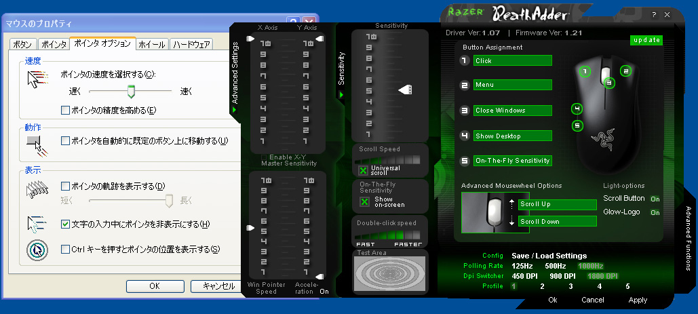This screenshot has width=698, height=314.
Task: Click the pointer speed icon in Mouse Properties
Action: coord(37,79)
